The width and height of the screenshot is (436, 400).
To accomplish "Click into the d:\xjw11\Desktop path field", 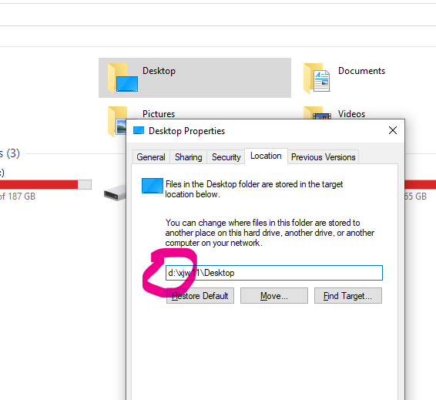I will 274,273.
